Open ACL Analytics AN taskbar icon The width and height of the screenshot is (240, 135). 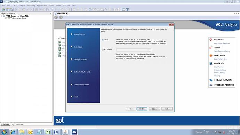tap(74, 132)
